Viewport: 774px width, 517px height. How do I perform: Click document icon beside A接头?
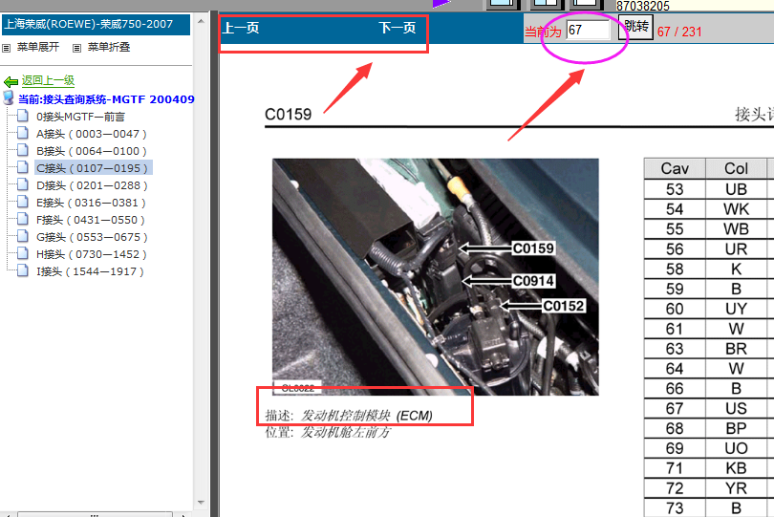23,134
